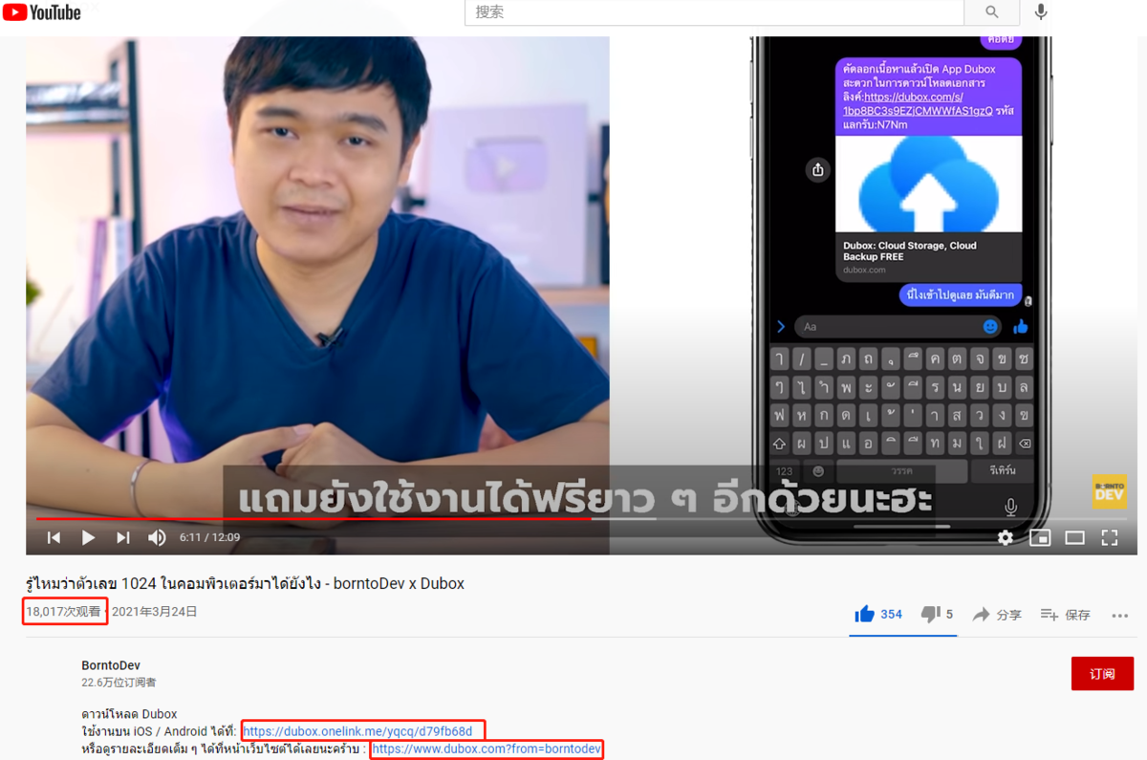
Task: Open the player settings gear
Action: tap(1006, 538)
